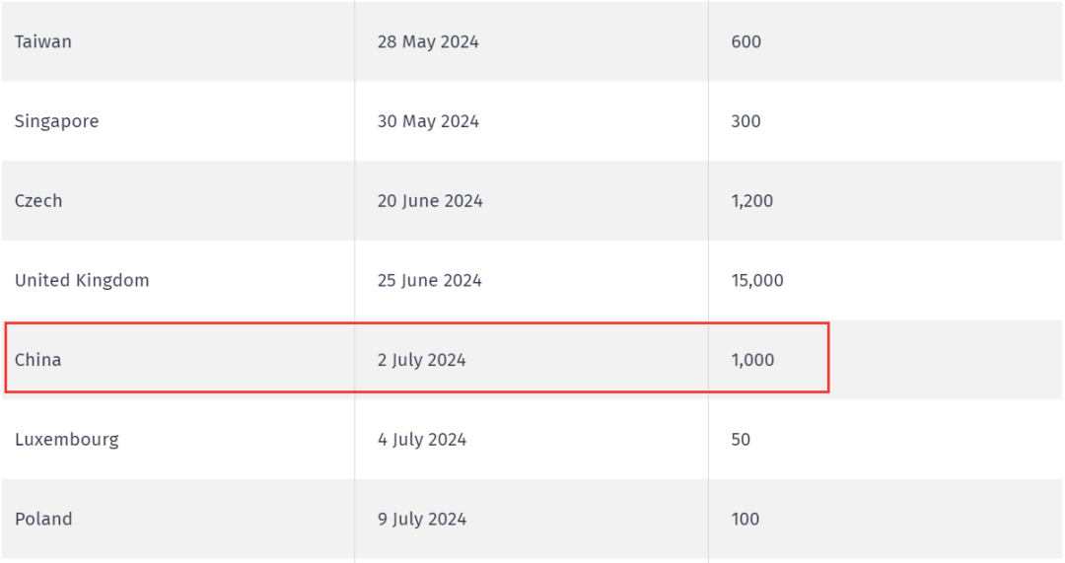This screenshot has width=1065, height=563.
Task: Select the United Kingdom country cell
Action: point(177,280)
